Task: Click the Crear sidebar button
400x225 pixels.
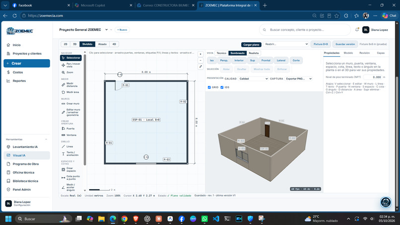Action: click(27, 64)
